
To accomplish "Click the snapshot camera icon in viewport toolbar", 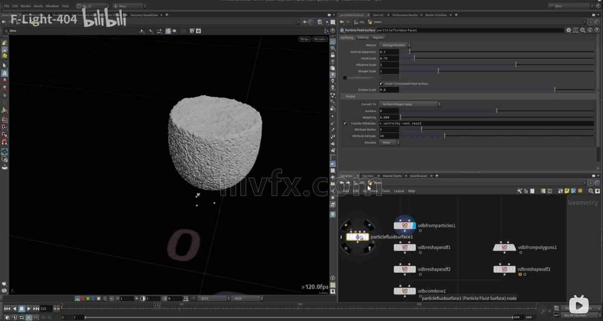I will [x=199, y=31].
